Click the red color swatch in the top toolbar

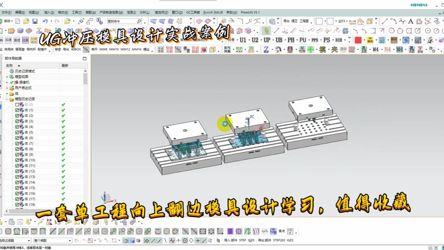coord(358,39)
